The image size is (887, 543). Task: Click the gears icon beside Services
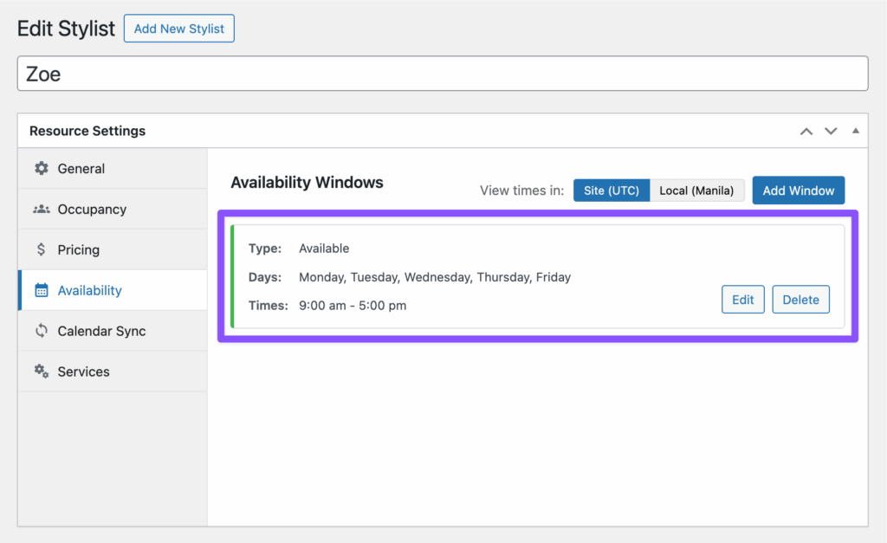[x=42, y=371]
